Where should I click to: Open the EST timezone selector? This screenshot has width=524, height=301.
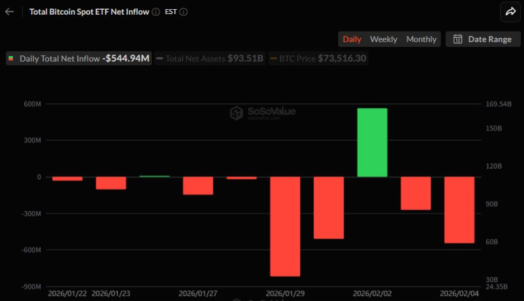click(171, 12)
